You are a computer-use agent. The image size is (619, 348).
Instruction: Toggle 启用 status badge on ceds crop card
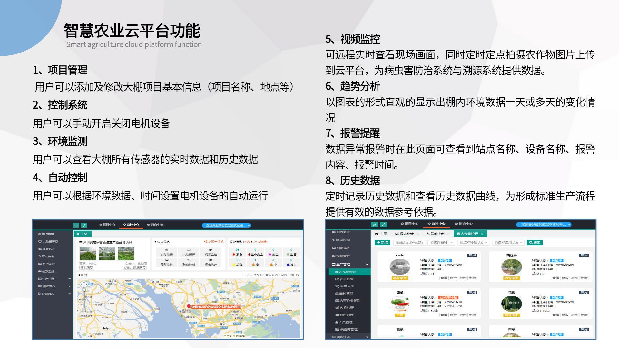point(472,255)
